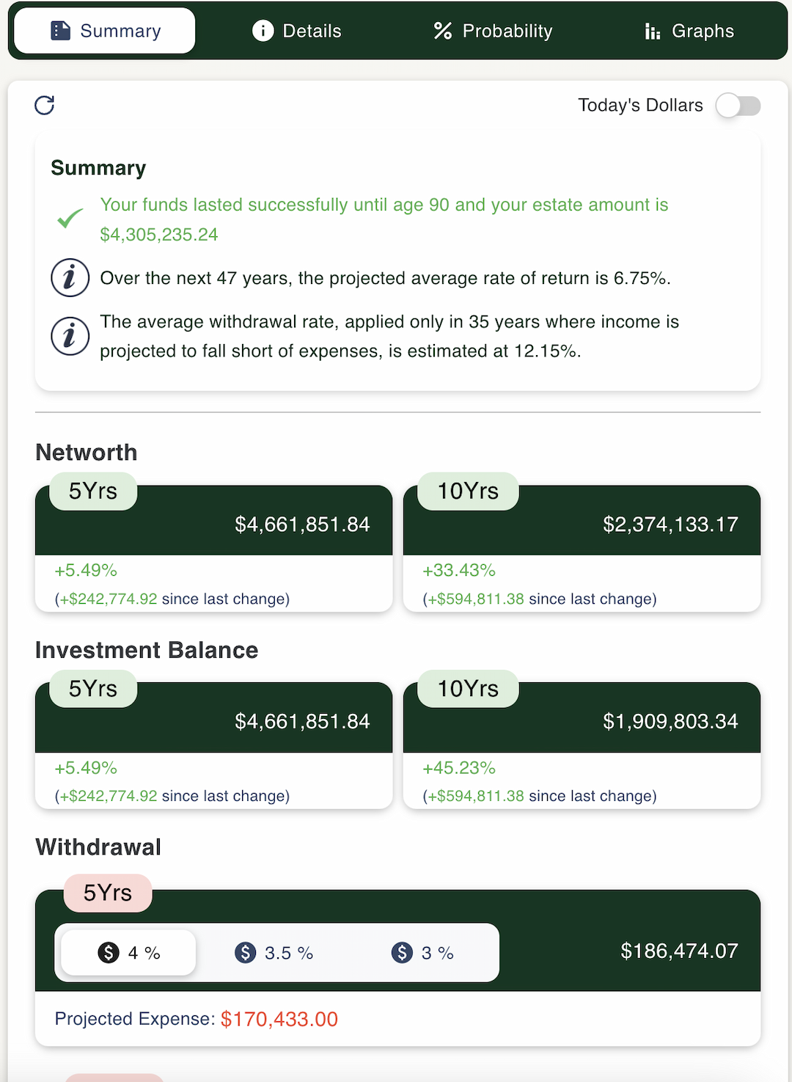Screen dimensions: 792x1082
Task: Click the Networth 5Yrs badge
Action: tap(93, 491)
